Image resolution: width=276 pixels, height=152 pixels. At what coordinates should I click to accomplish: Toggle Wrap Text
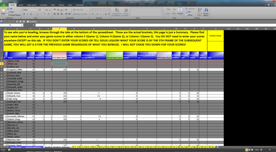tap(78, 10)
